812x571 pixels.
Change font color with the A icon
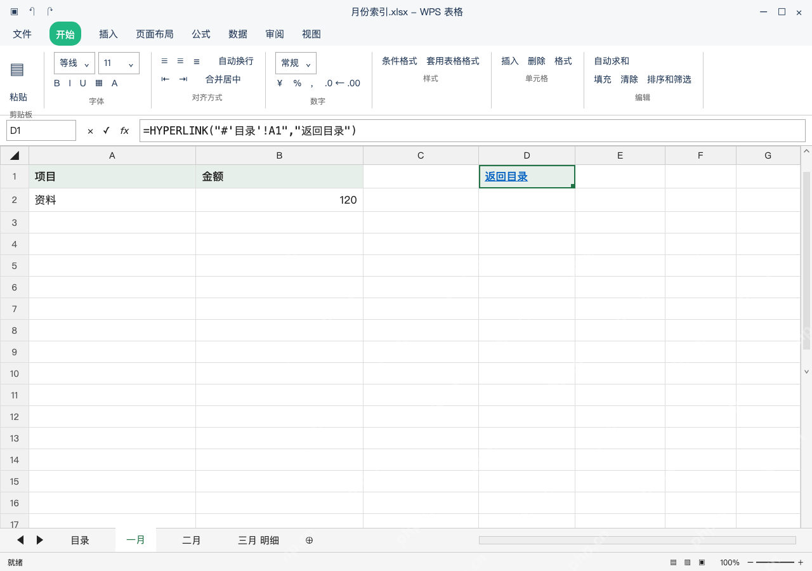click(x=115, y=83)
